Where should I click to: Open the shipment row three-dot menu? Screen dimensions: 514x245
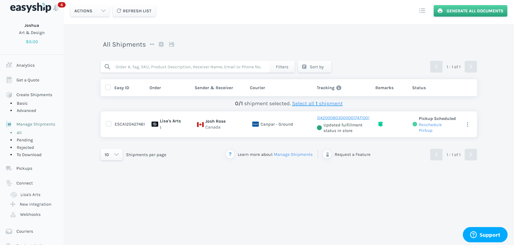(x=467, y=125)
